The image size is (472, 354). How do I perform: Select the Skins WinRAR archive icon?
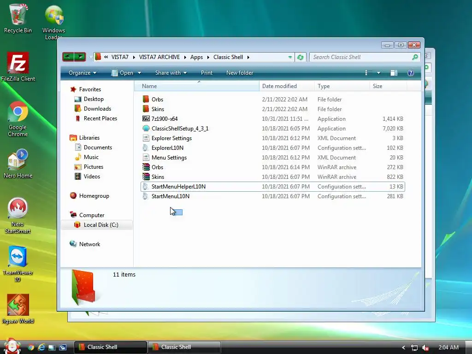click(146, 177)
